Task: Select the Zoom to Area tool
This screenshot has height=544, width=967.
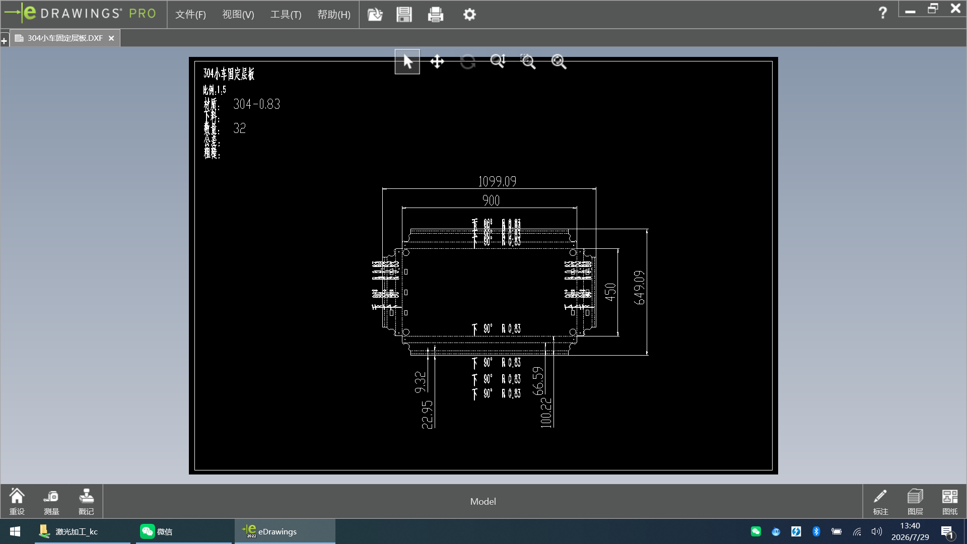Action: (528, 61)
